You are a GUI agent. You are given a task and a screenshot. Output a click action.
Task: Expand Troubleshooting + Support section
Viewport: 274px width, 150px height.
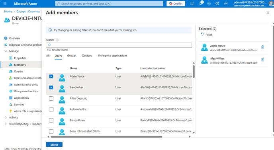click(x=6, y=124)
